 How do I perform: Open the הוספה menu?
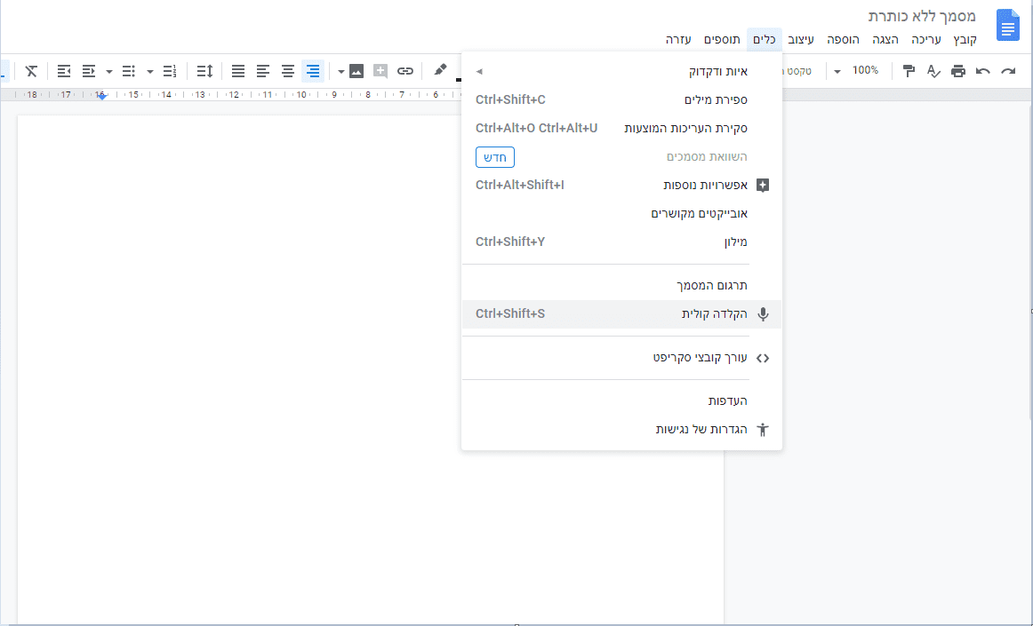click(844, 39)
